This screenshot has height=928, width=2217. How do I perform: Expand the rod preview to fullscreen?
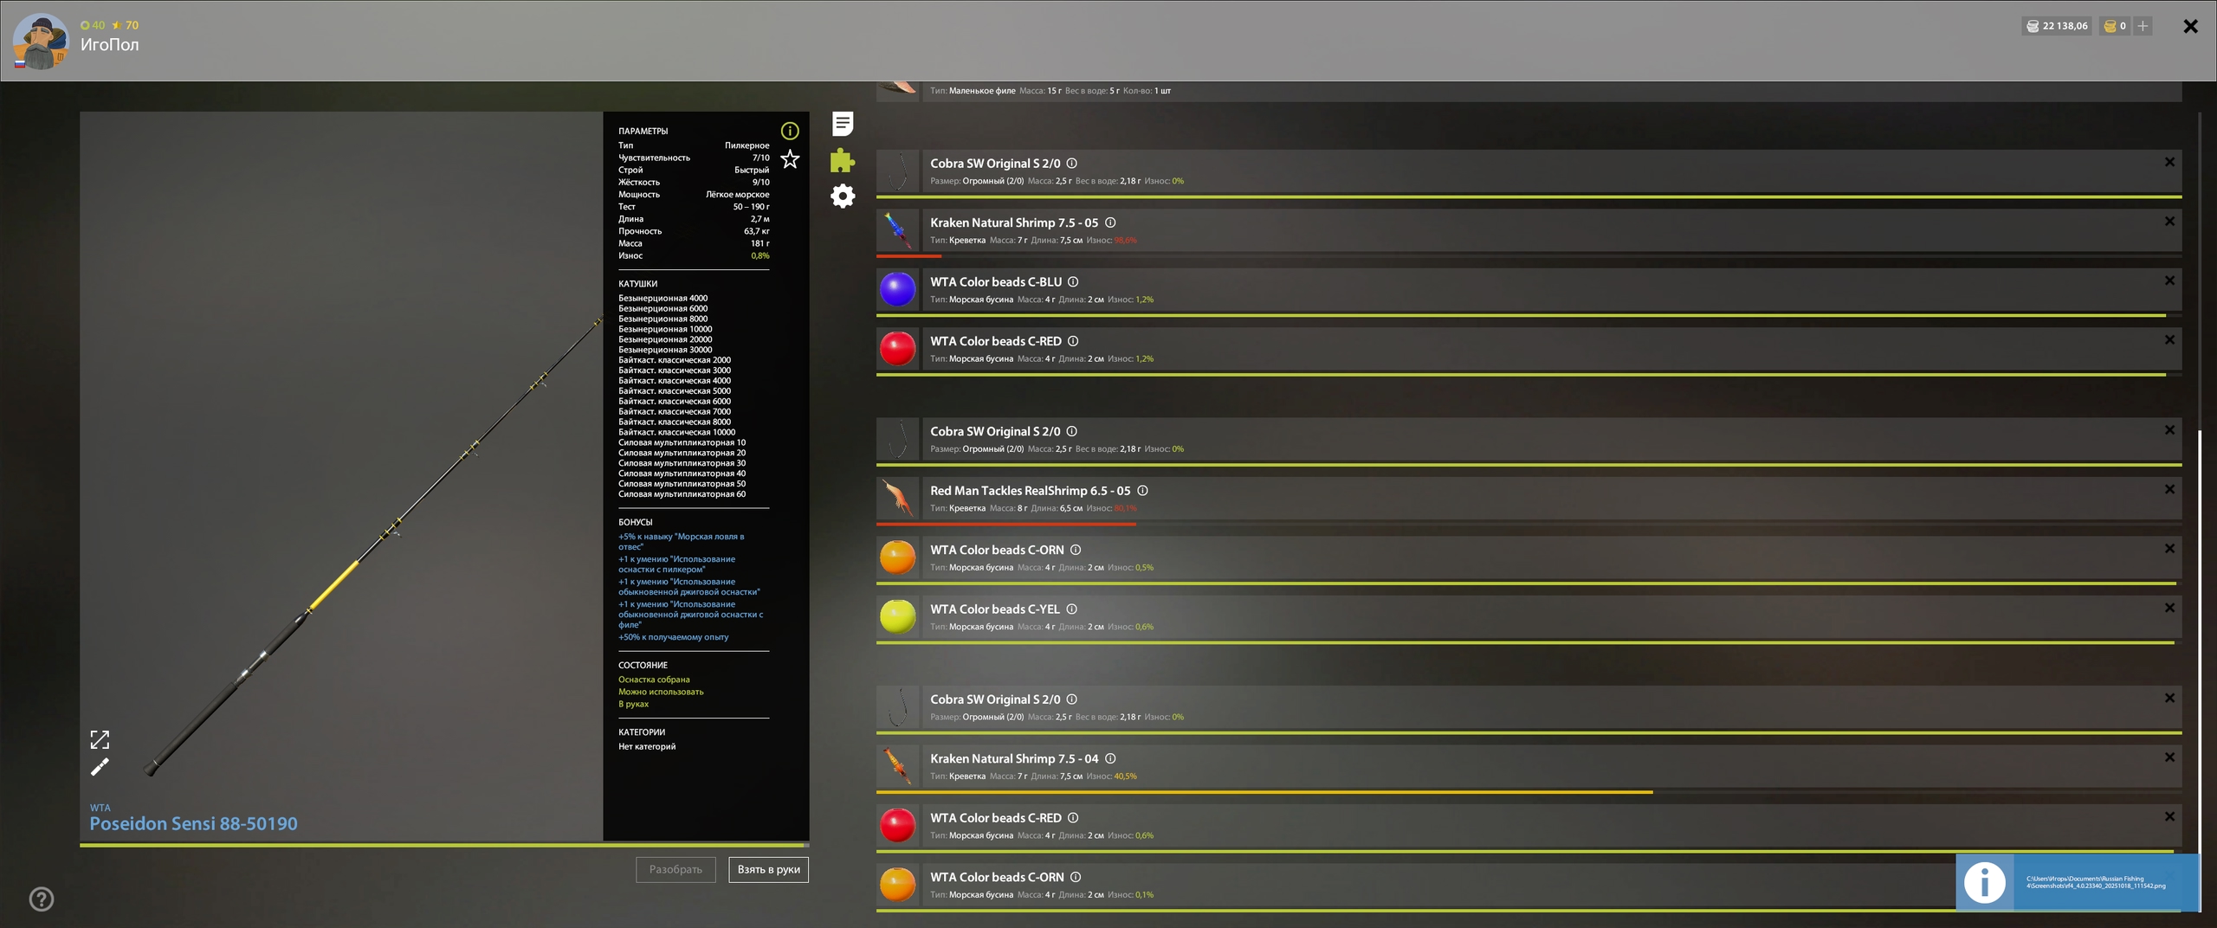click(100, 739)
